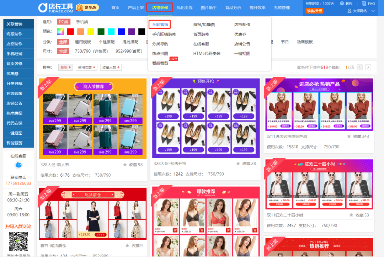This screenshot has width=384, height=257.
Task: Open 优惠劵 in the left sidebar
Action: pos(18,74)
